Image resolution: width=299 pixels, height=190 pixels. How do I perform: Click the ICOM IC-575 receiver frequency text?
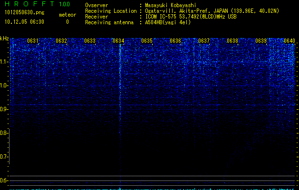(x=191, y=17)
